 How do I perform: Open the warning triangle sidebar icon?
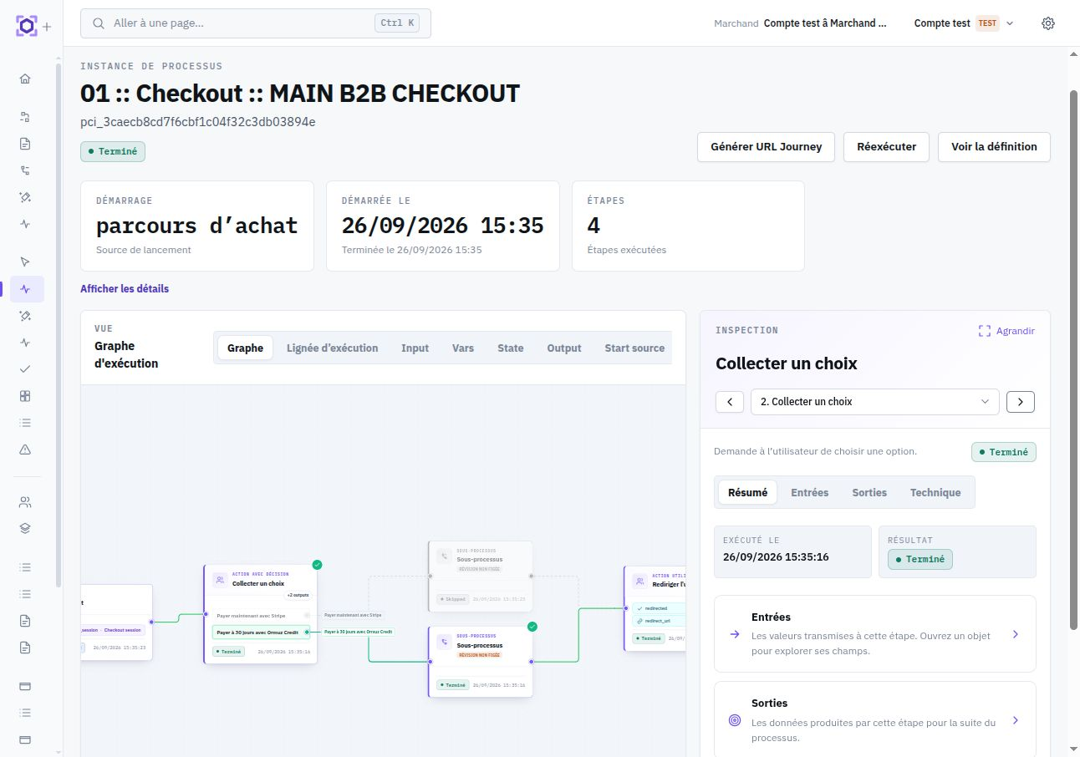(x=25, y=450)
